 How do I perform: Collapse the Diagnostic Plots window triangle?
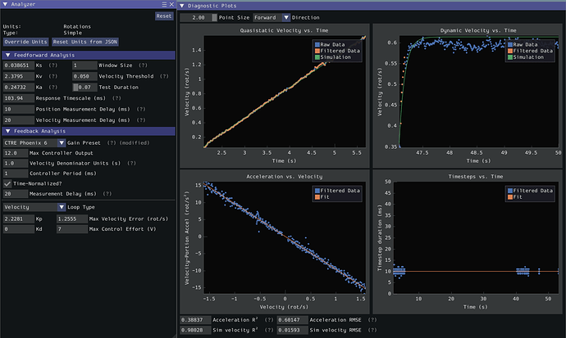pos(182,6)
